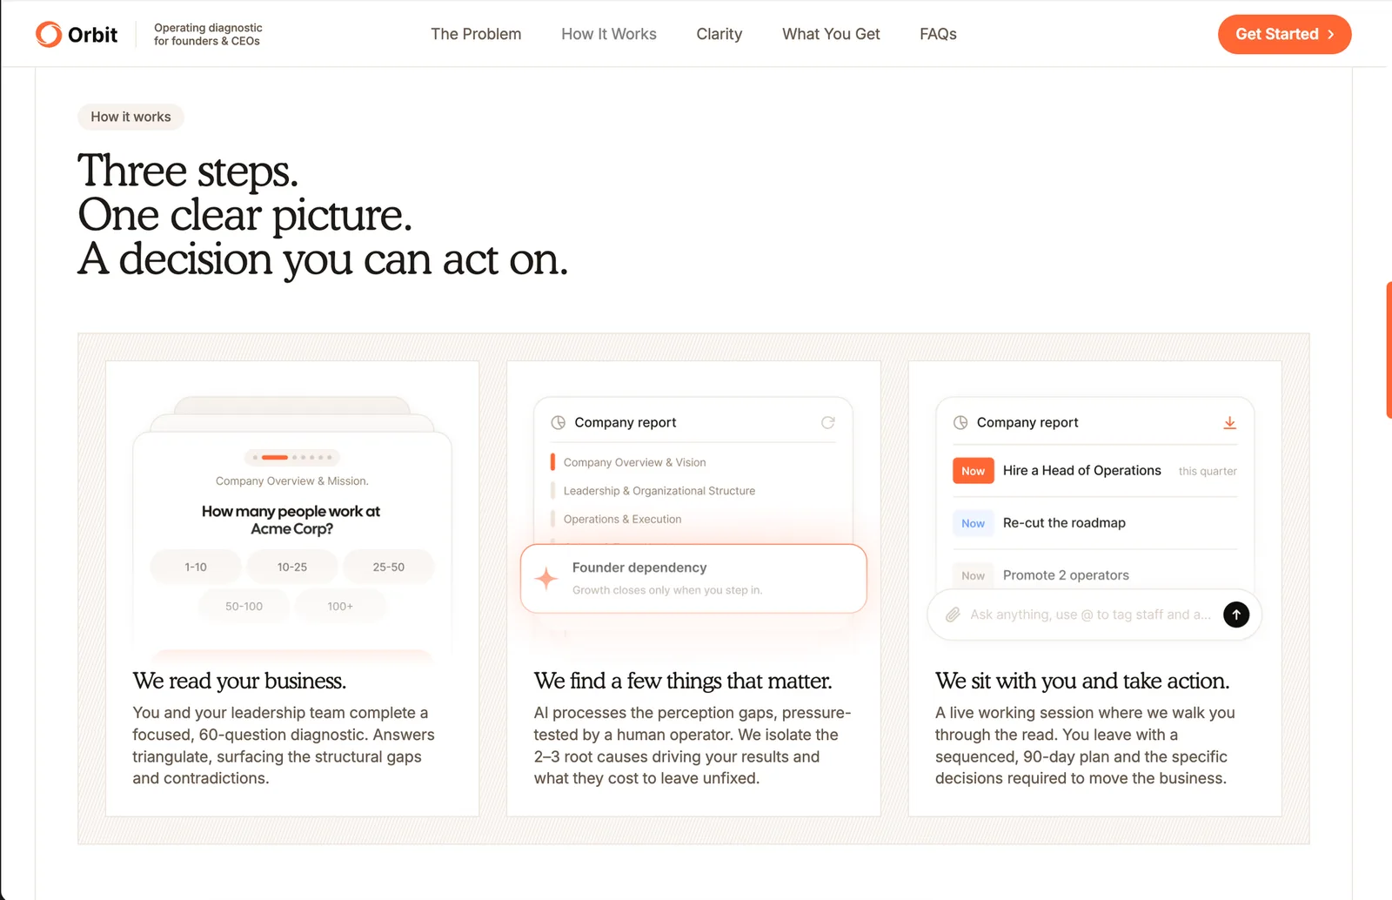This screenshot has width=1392, height=900.
Task: Go to How It Works section
Action: [x=609, y=34]
